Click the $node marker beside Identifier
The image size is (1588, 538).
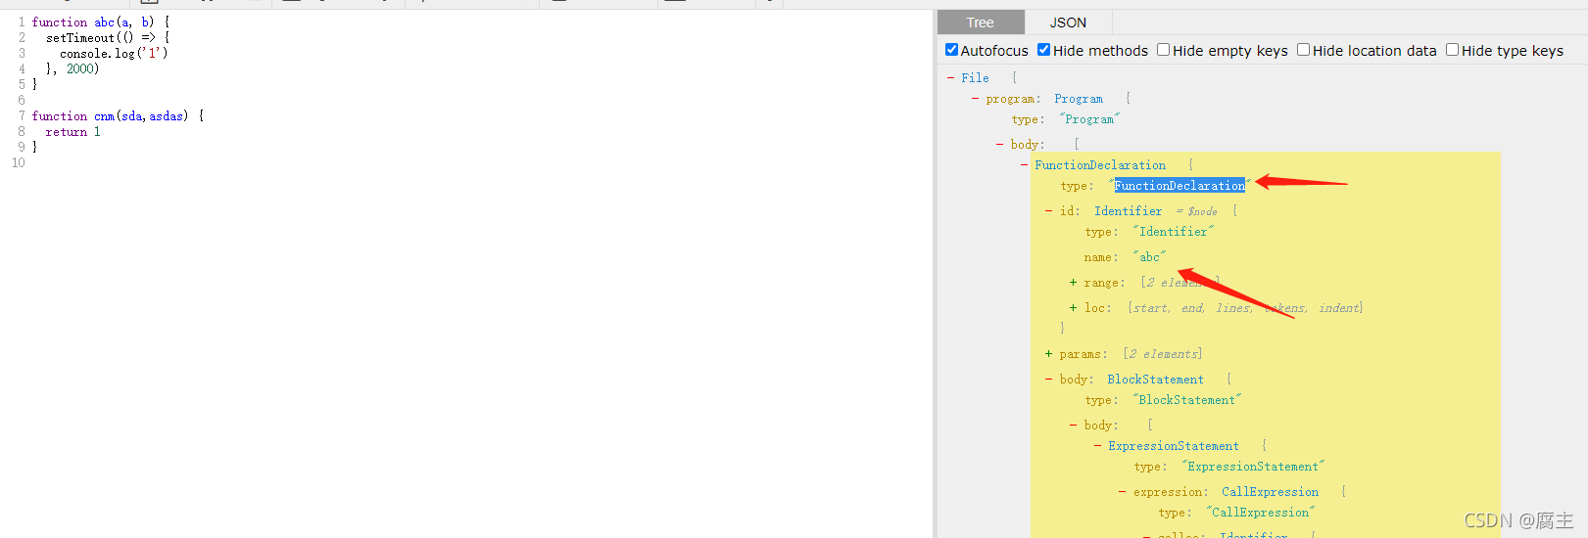(1197, 211)
